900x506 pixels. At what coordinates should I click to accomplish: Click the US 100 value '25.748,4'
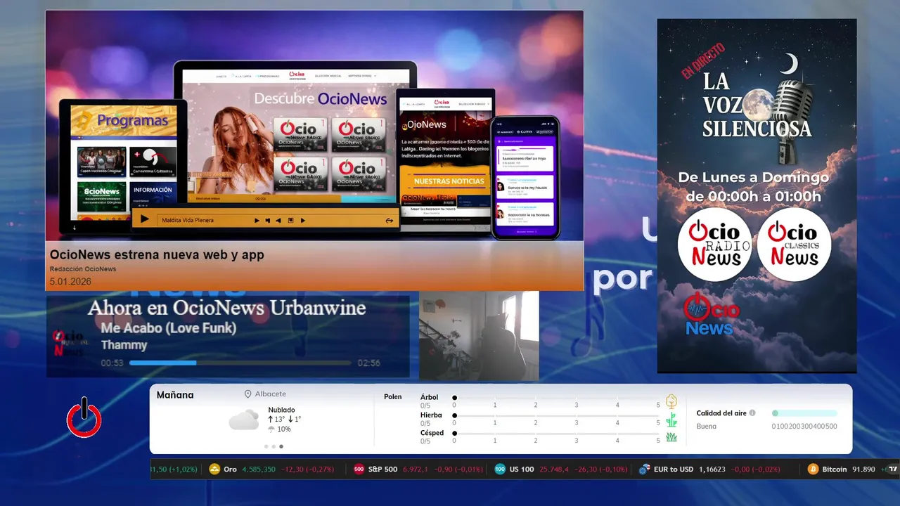pos(555,469)
